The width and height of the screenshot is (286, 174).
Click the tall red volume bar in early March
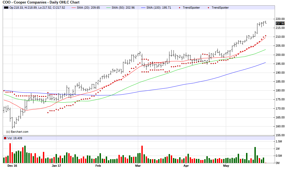coord(142,154)
